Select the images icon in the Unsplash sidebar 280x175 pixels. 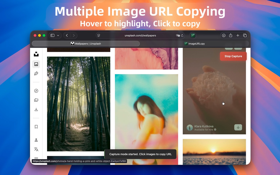point(36,64)
